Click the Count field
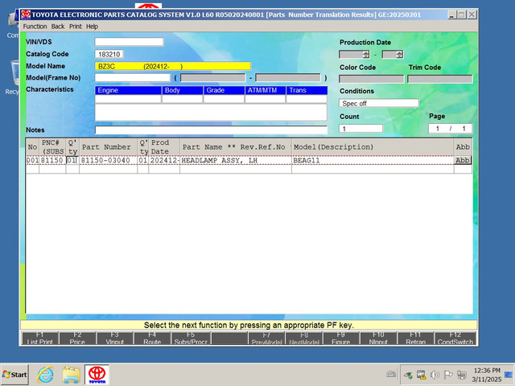 tap(361, 129)
